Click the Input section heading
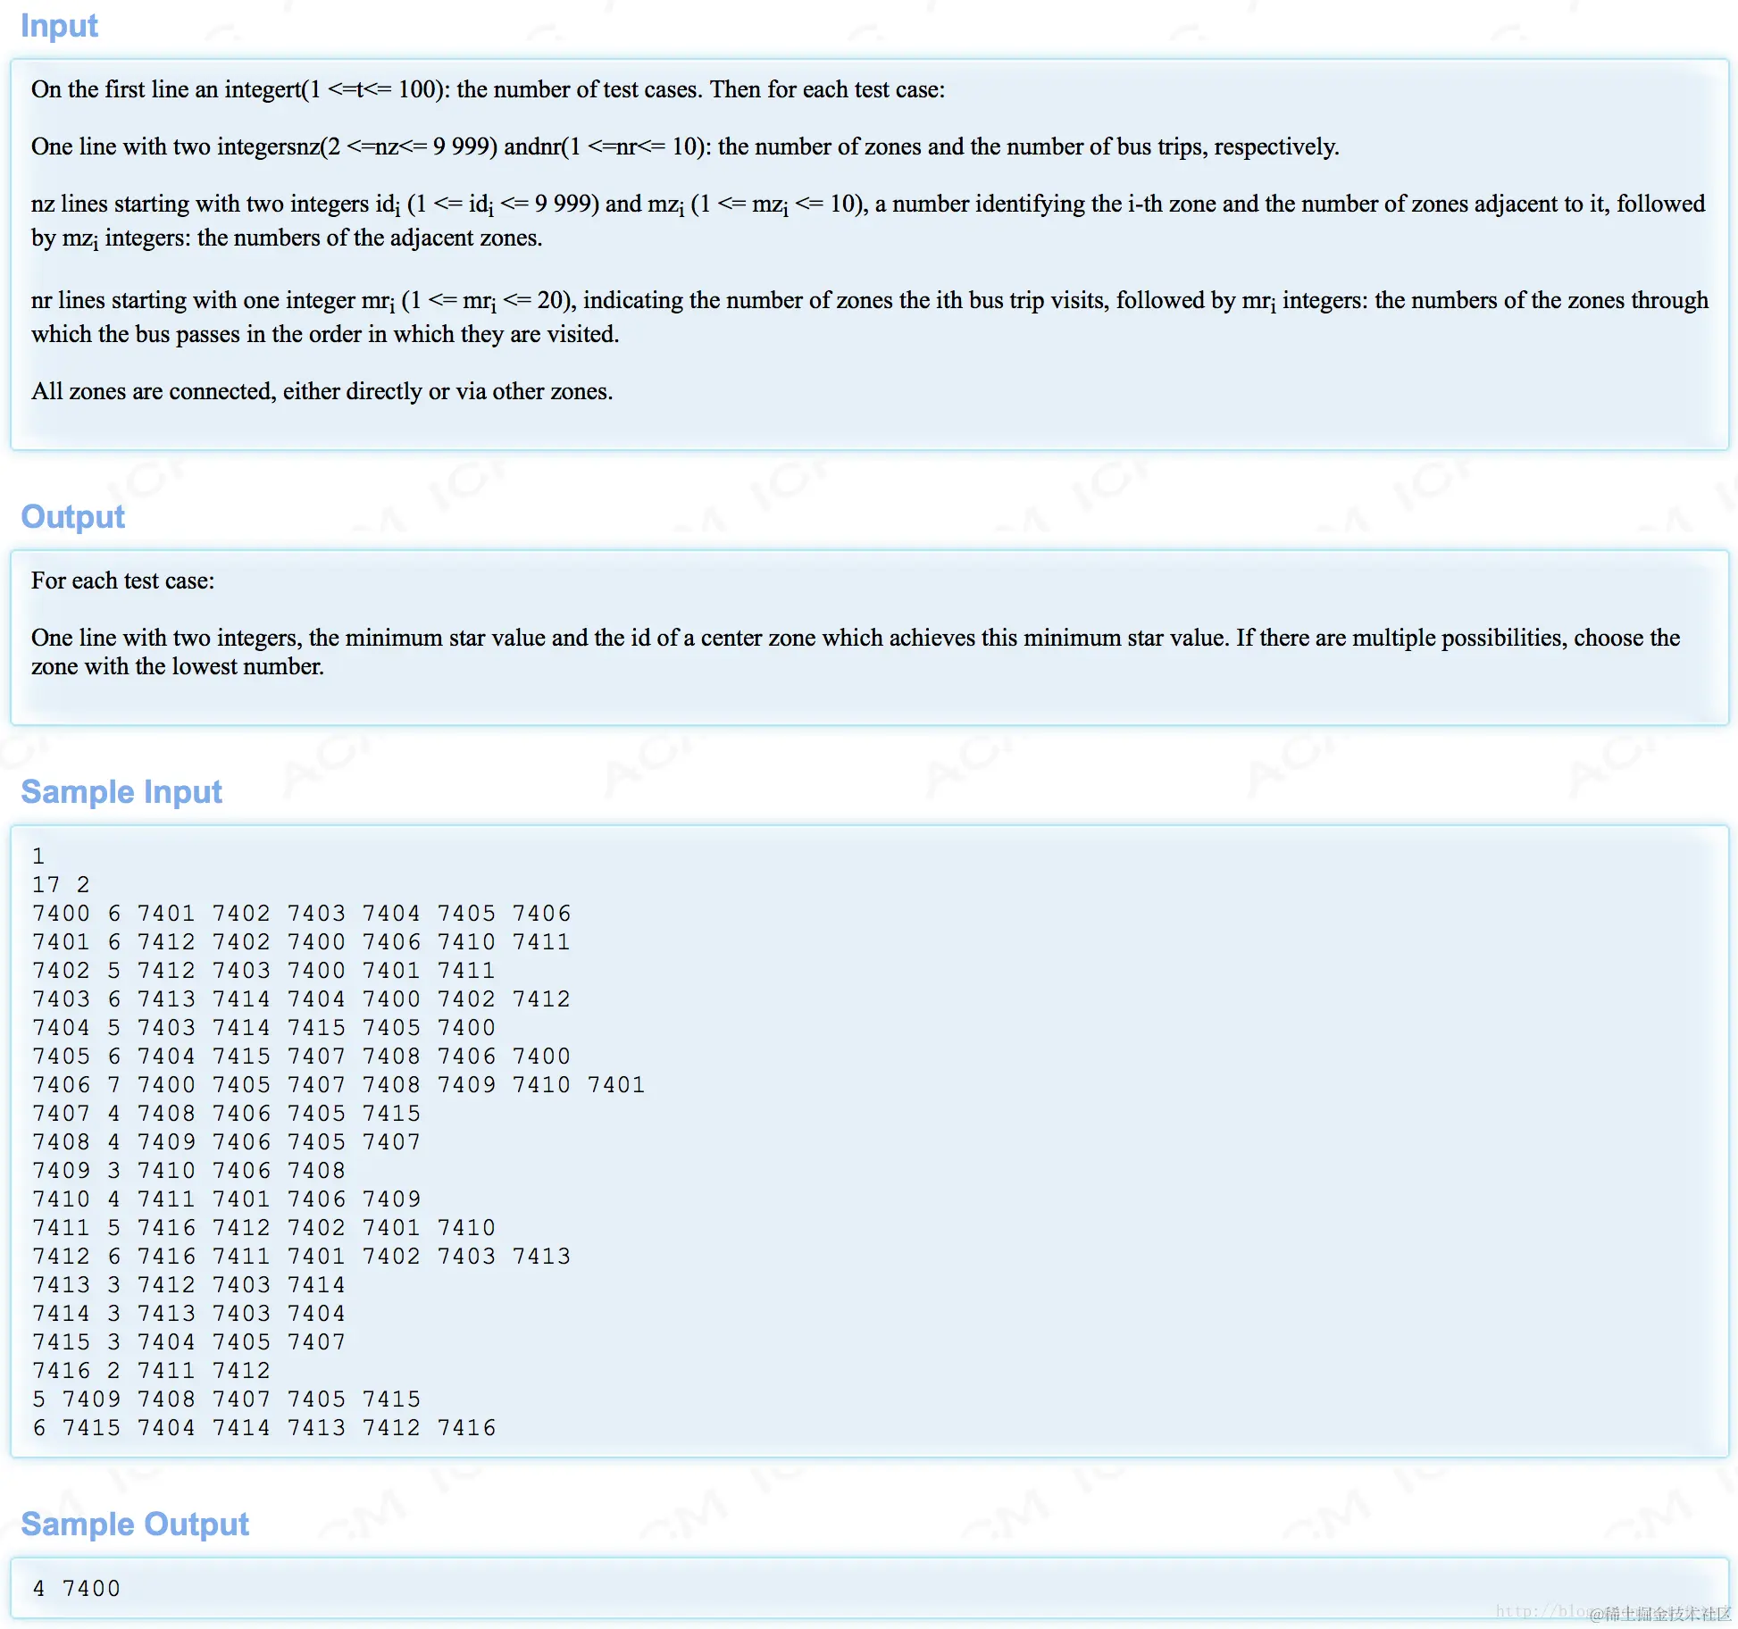1738x1629 pixels. point(59,26)
